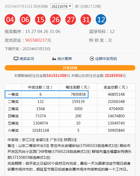
Task: Click red ball number 31
Action: tap(86, 20)
